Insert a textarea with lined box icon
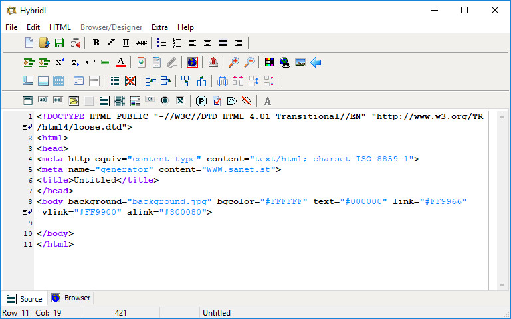The width and height of the screenshot is (511, 319). coord(104,101)
